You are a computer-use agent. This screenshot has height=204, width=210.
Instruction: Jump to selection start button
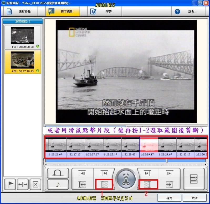click(x=82, y=185)
